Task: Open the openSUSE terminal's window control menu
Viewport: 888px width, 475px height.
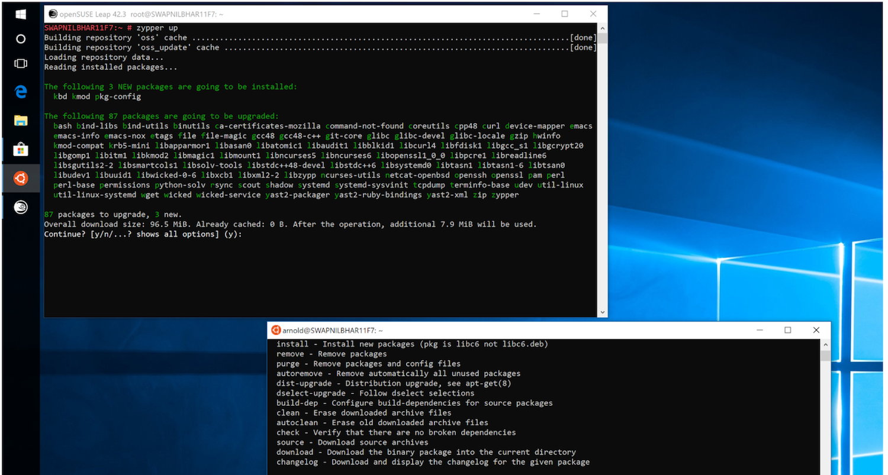Action: [x=53, y=13]
